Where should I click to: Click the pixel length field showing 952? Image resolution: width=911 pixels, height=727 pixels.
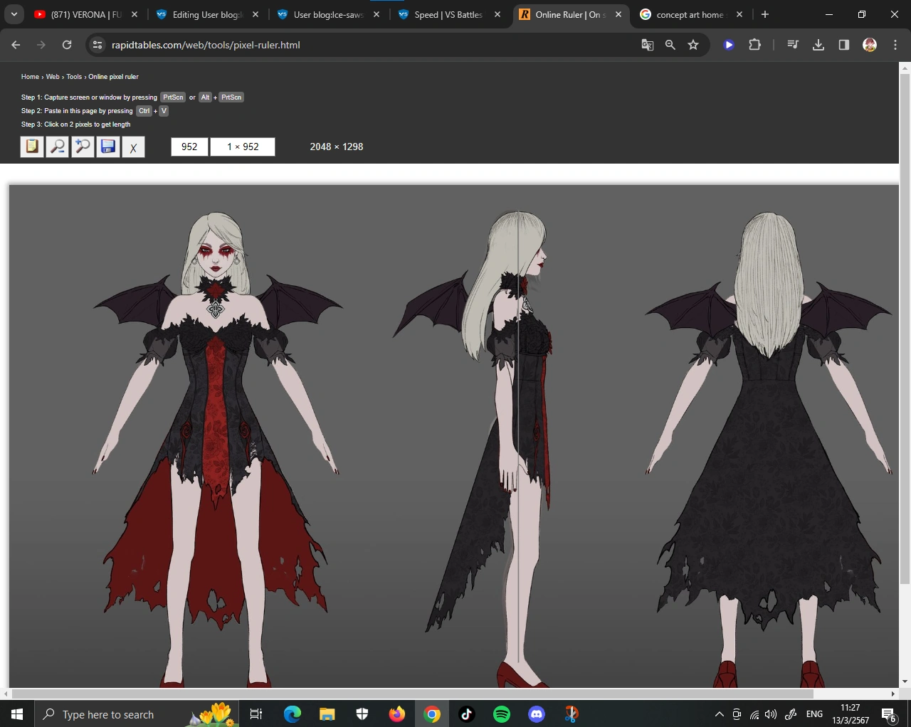coord(189,147)
